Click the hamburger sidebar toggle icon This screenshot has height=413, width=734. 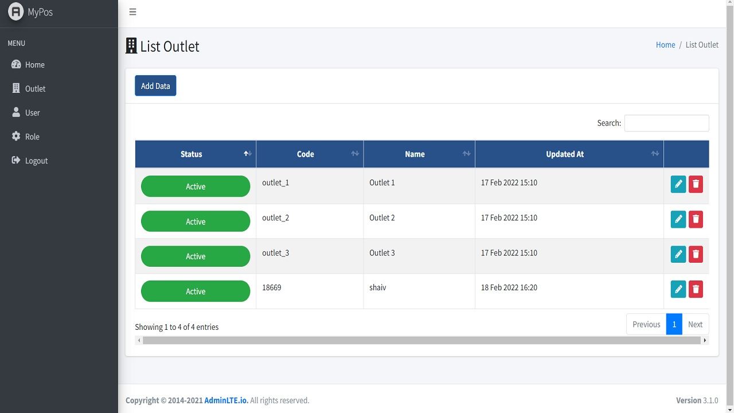(132, 12)
